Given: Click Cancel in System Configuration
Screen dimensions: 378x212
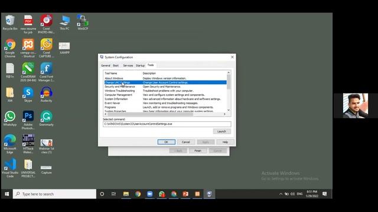Looking at the screenshot, I should 186,142.
